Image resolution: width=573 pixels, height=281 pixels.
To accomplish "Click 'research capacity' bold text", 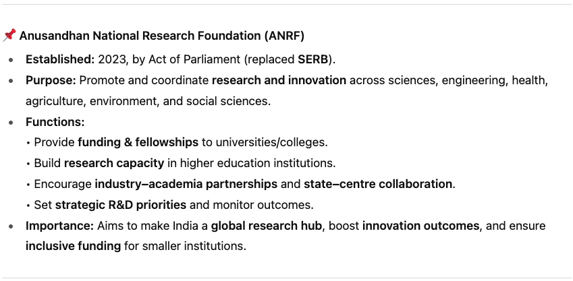I will (x=114, y=163).
